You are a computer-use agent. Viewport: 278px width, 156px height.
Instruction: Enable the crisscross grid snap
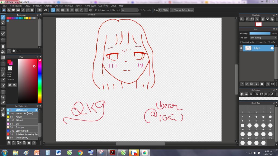pyautogui.click(x=62, y=10)
